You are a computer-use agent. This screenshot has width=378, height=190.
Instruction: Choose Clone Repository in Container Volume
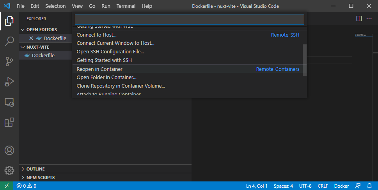[188, 86]
